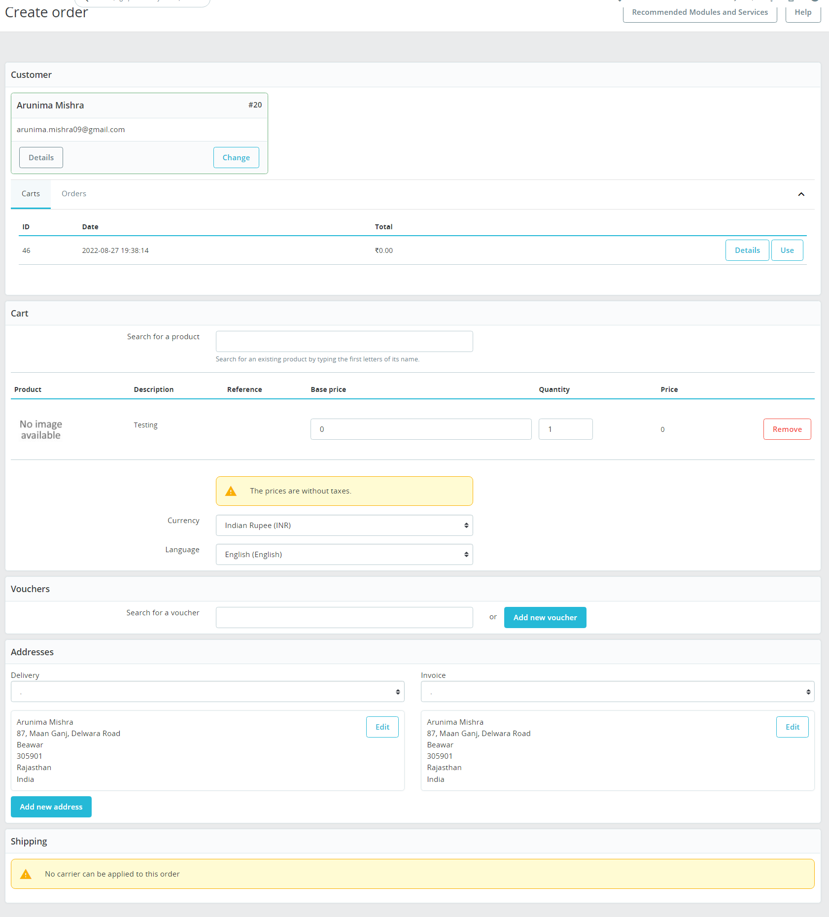This screenshot has height=917, width=829.
Task: View Details of cart 46
Action: coord(747,250)
